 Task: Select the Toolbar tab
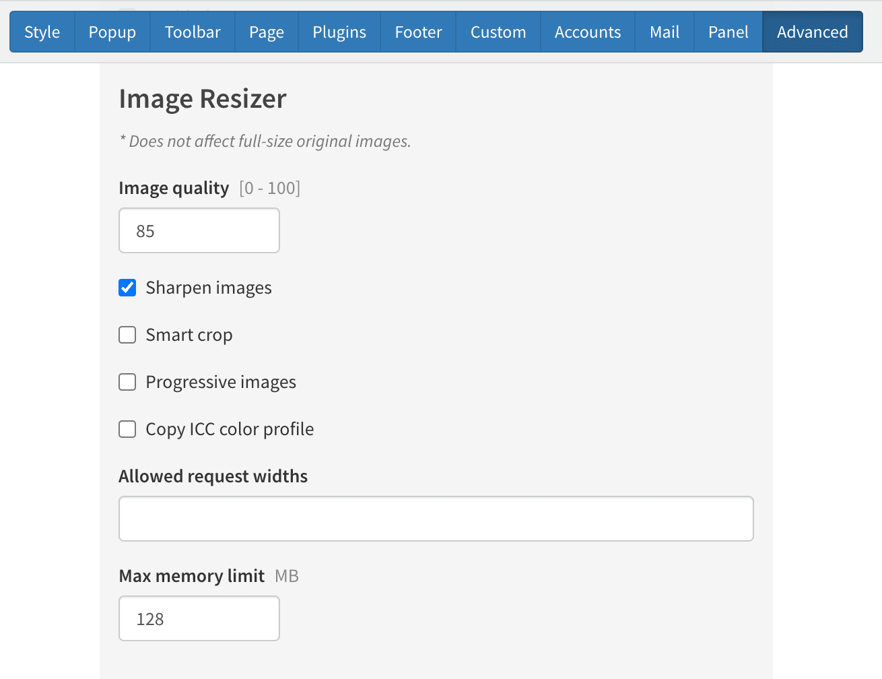point(193,32)
